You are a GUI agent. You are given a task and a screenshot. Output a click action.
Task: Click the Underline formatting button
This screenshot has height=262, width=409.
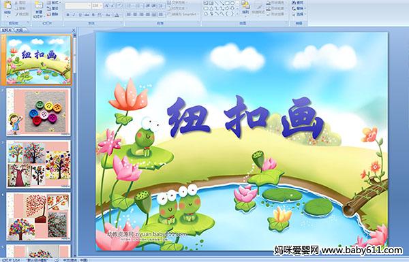coord(80,15)
